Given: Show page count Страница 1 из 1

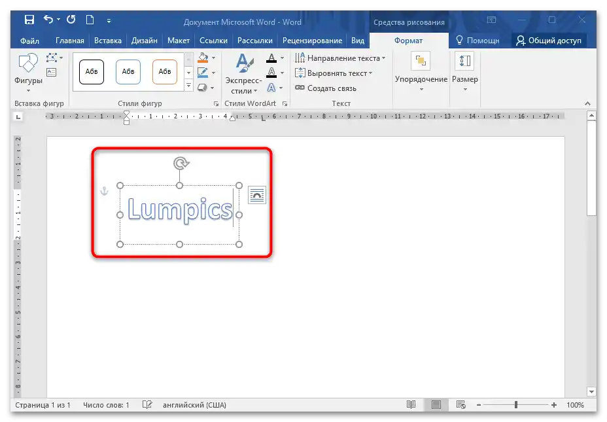Looking at the screenshot, I should click(43, 405).
